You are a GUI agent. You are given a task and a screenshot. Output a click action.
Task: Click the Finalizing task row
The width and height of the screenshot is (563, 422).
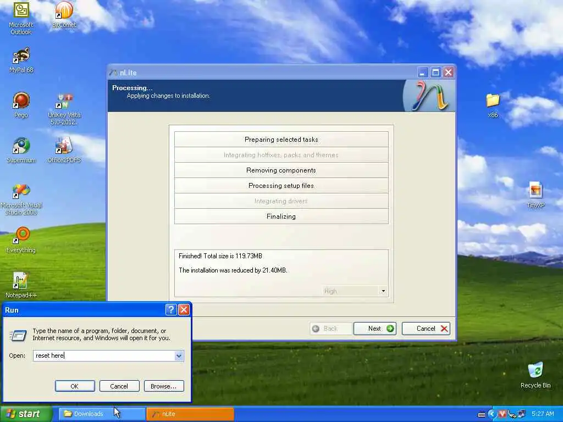(x=281, y=216)
